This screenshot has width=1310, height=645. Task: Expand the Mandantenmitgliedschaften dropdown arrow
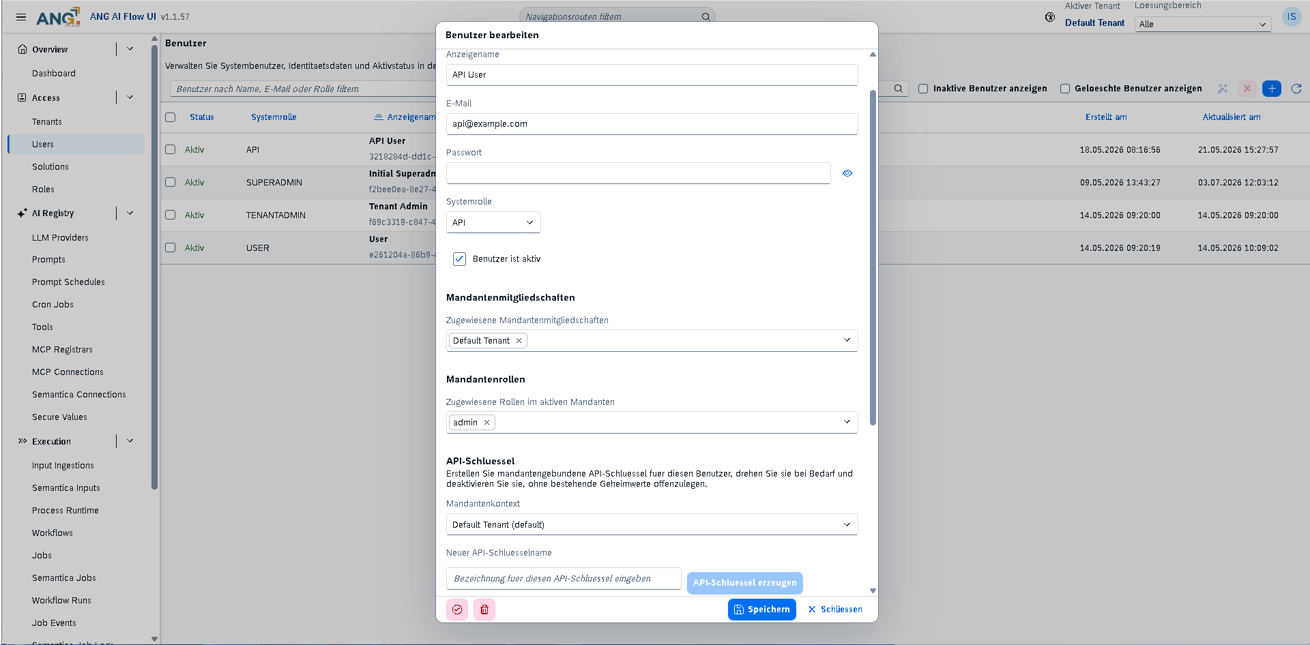pyautogui.click(x=847, y=340)
